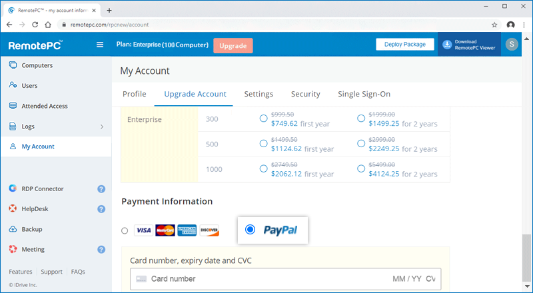The image size is (533, 293).
Task: Click the My Account person icon
Action: [13, 146]
